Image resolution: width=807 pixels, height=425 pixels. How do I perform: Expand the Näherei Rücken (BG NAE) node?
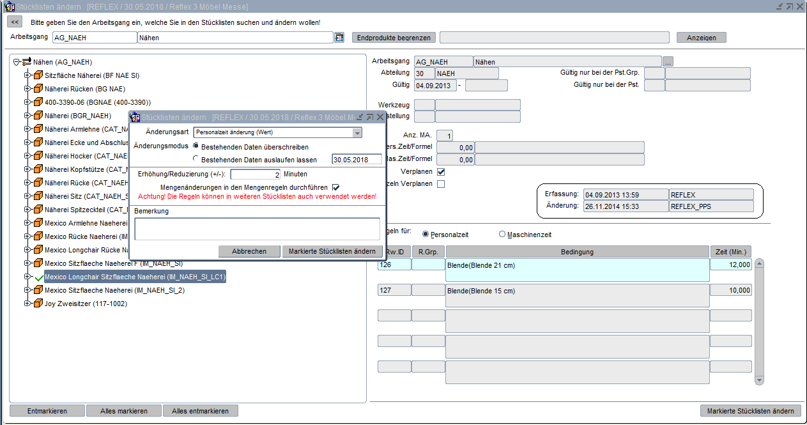pos(27,89)
